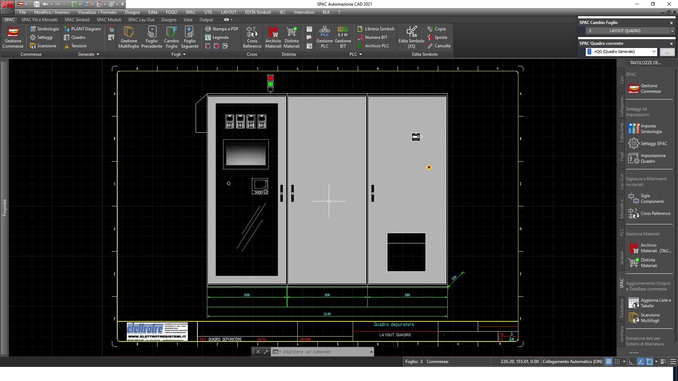Toggle snap mode in the status bar
Viewport: 678px width, 381px height.
point(617,362)
